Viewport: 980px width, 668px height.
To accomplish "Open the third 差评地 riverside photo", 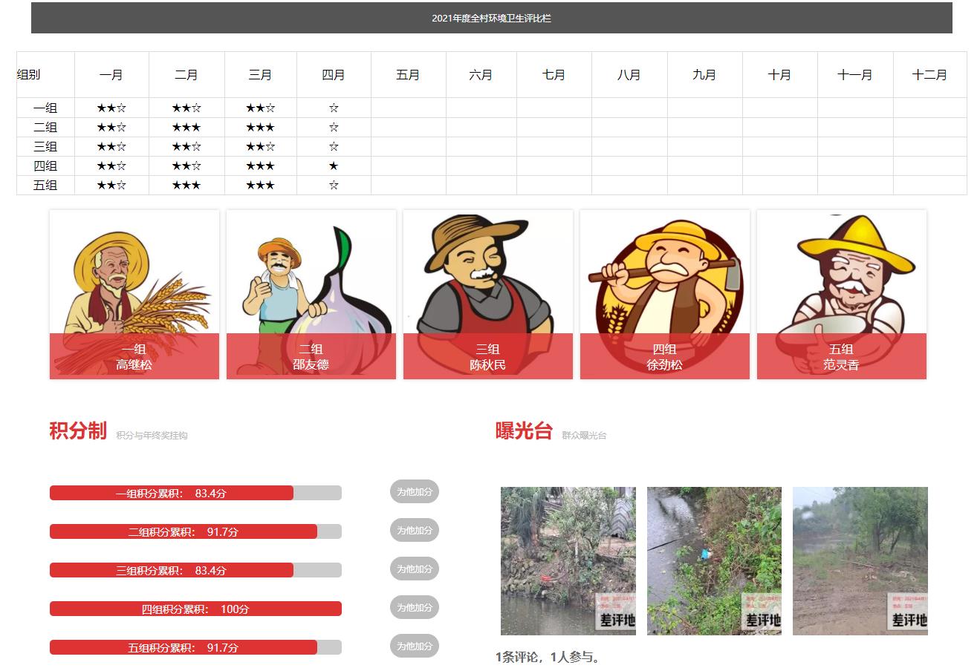I will click(x=860, y=560).
